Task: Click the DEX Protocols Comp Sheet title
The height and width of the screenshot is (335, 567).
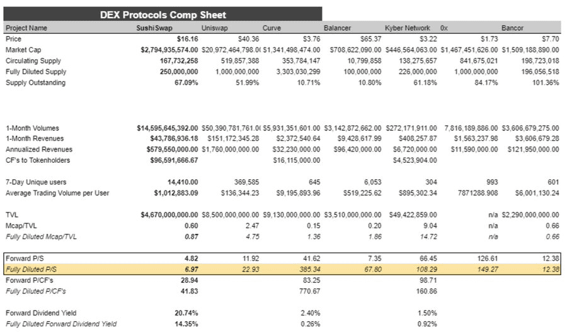Action: 163,15
